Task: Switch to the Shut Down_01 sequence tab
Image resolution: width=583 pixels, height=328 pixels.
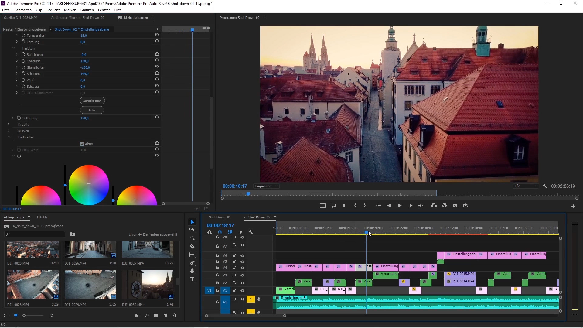Action: point(220,217)
